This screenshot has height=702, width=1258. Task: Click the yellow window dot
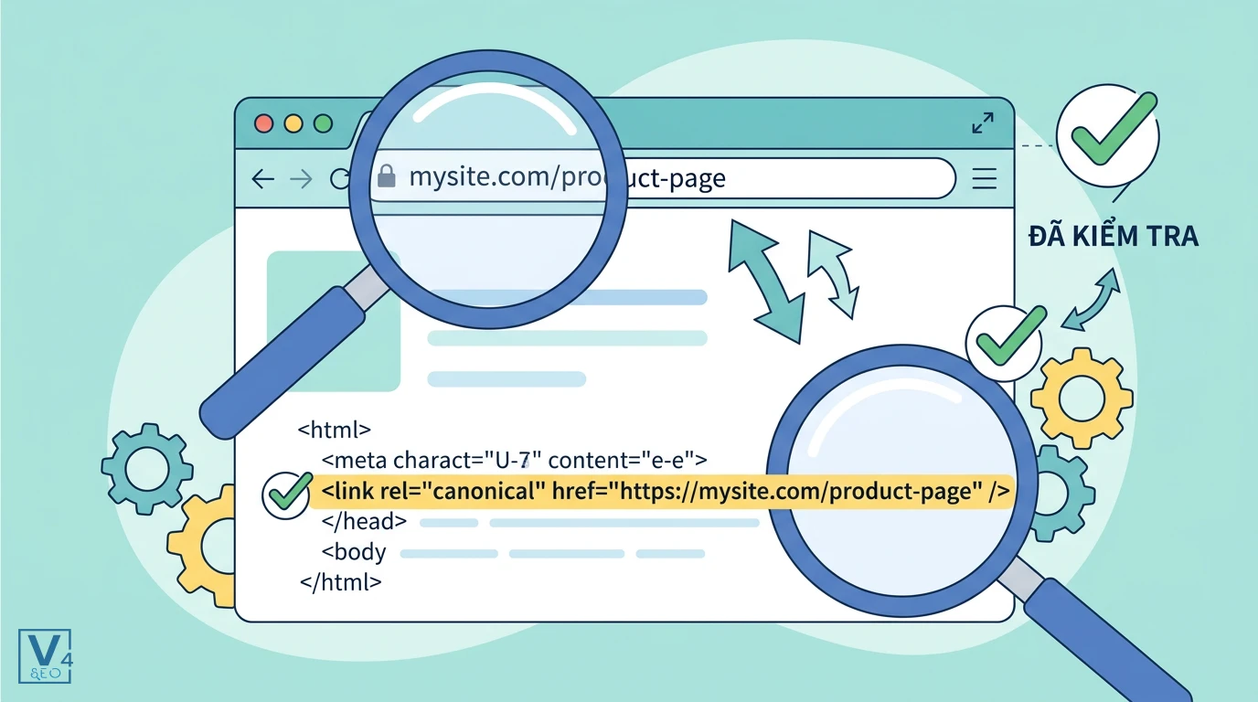293,123
